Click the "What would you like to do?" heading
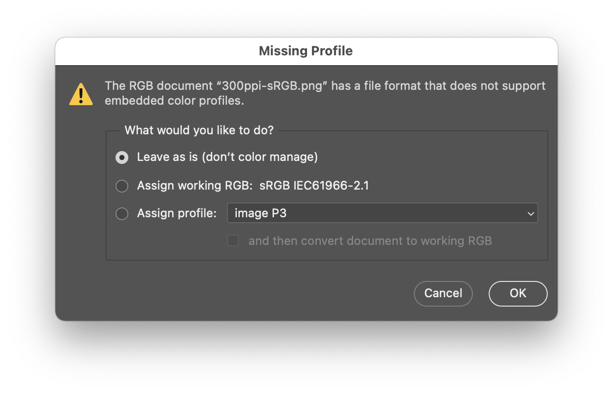This screenshot has height=394, width=613. (x=199, y=130)
